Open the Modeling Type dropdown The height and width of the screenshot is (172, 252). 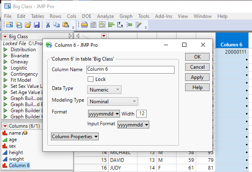(x=113, y=101)
